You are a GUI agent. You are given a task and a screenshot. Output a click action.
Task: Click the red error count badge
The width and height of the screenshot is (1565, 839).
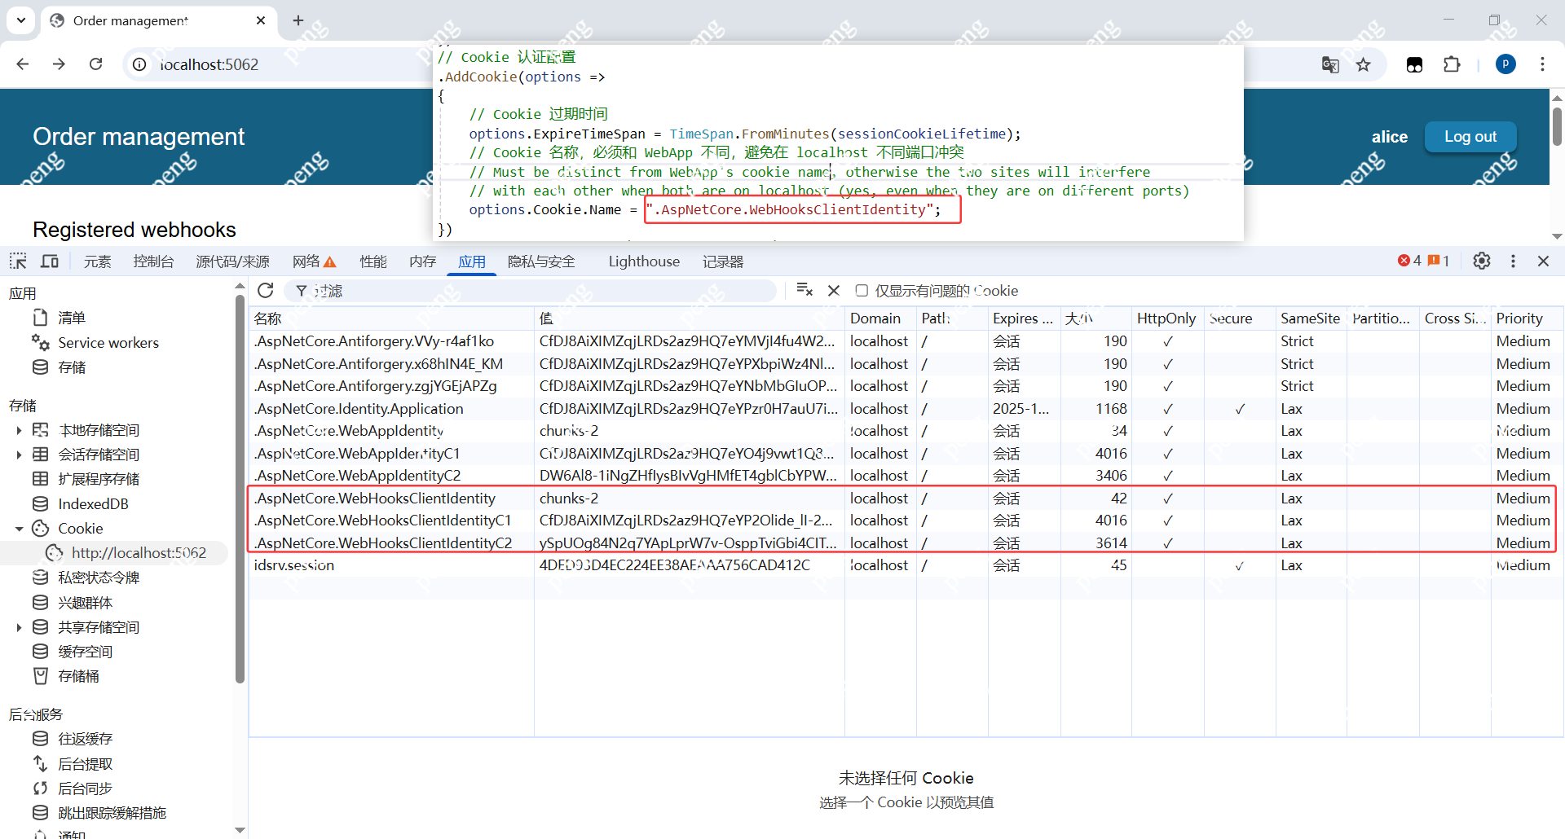click(1409, 261)
